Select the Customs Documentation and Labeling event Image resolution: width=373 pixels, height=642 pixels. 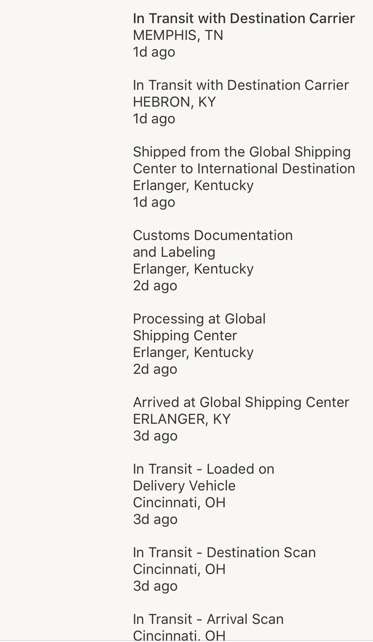[x=212, y=244]
